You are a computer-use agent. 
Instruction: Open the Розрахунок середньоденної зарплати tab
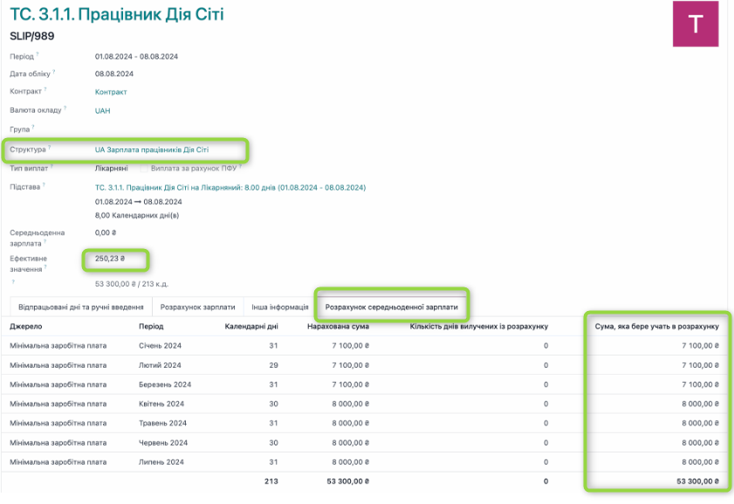click(x=391, y=307)
